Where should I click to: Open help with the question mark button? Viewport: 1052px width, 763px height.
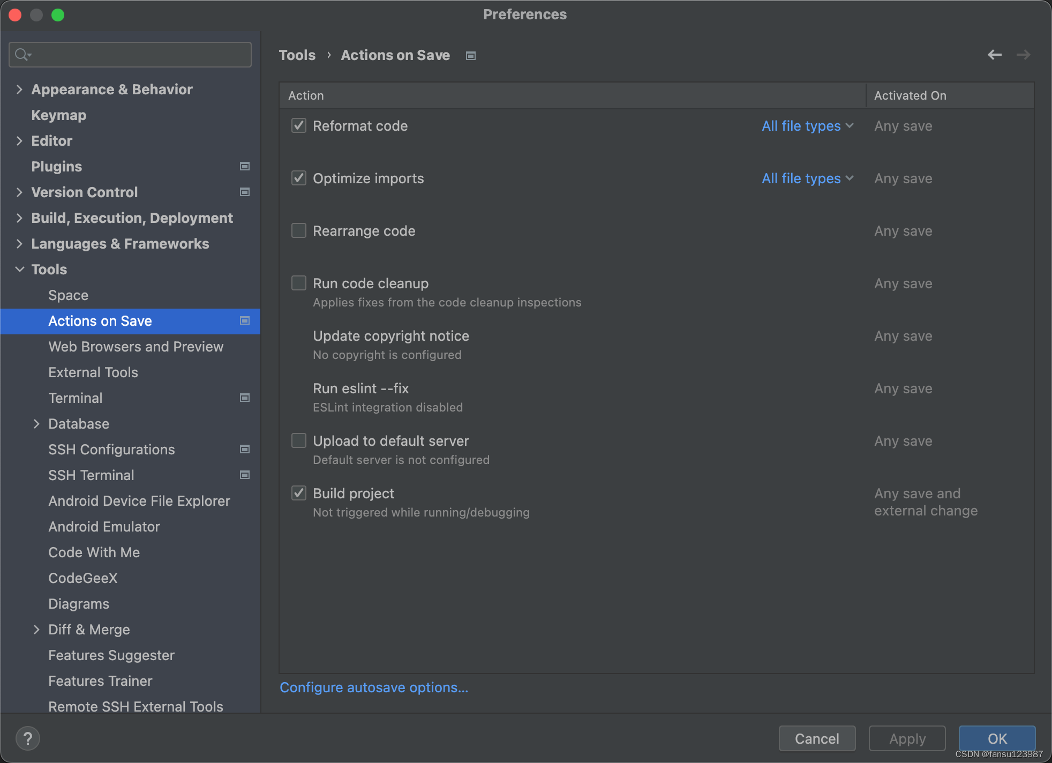[x=28, y=738]
